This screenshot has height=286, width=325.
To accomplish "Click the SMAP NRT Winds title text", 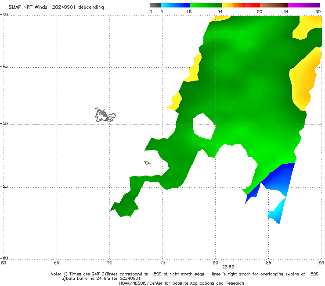I will 28,7.
